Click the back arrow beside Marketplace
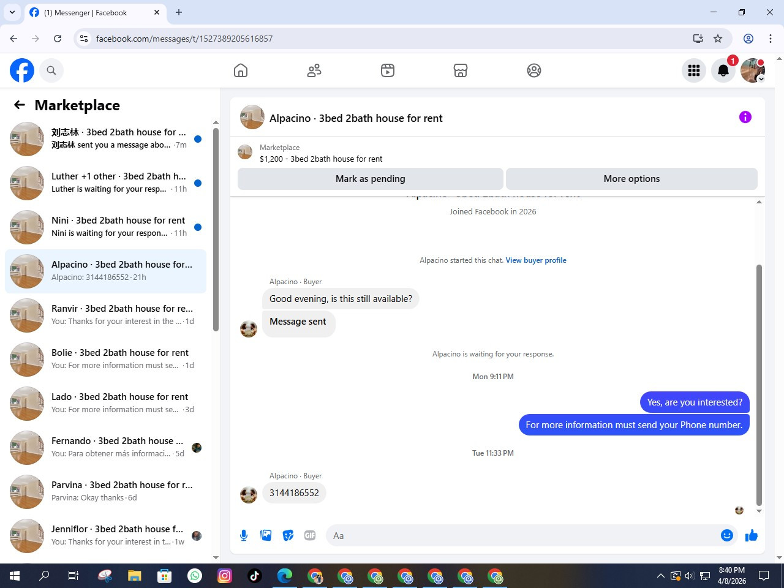Image resolution: width=784 pixels, height=588 pixels. pos(20,105)
